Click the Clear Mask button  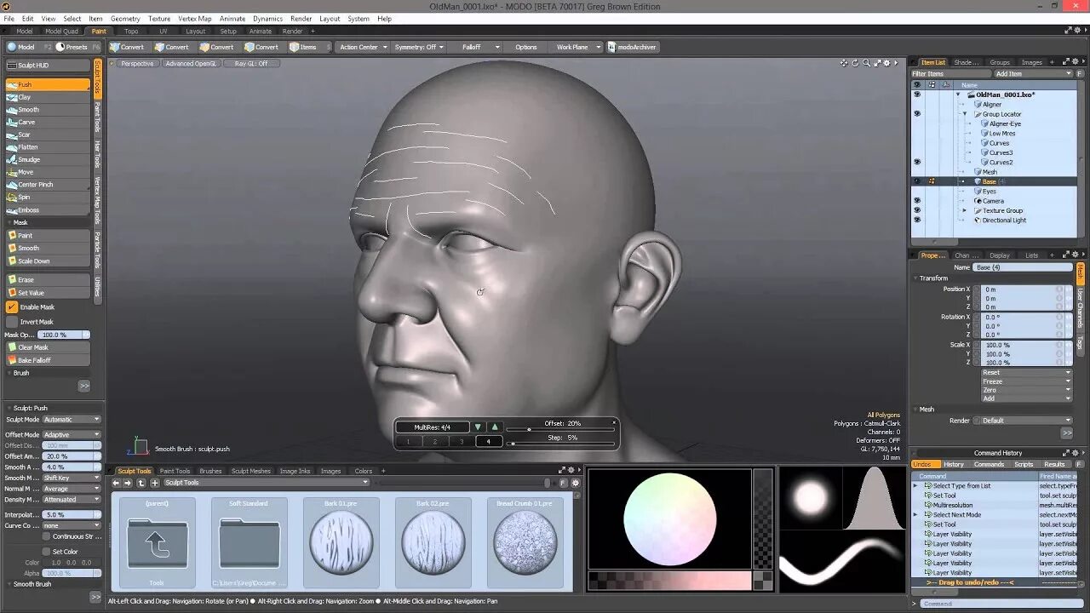click(x=48, y=347)
